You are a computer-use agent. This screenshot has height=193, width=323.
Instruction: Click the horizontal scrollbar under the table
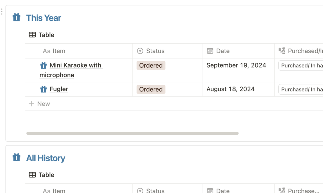coord(132,133)
